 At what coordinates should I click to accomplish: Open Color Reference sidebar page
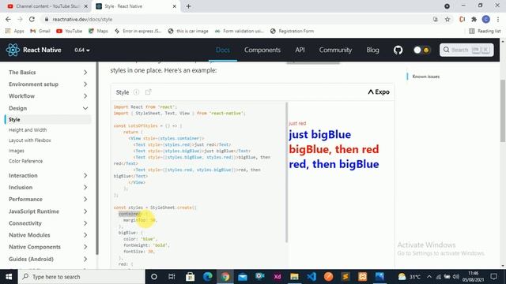26,161
